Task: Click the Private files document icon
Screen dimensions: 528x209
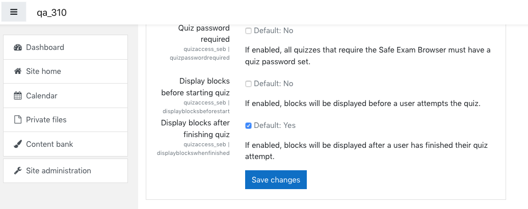Action: pos(18,120)
